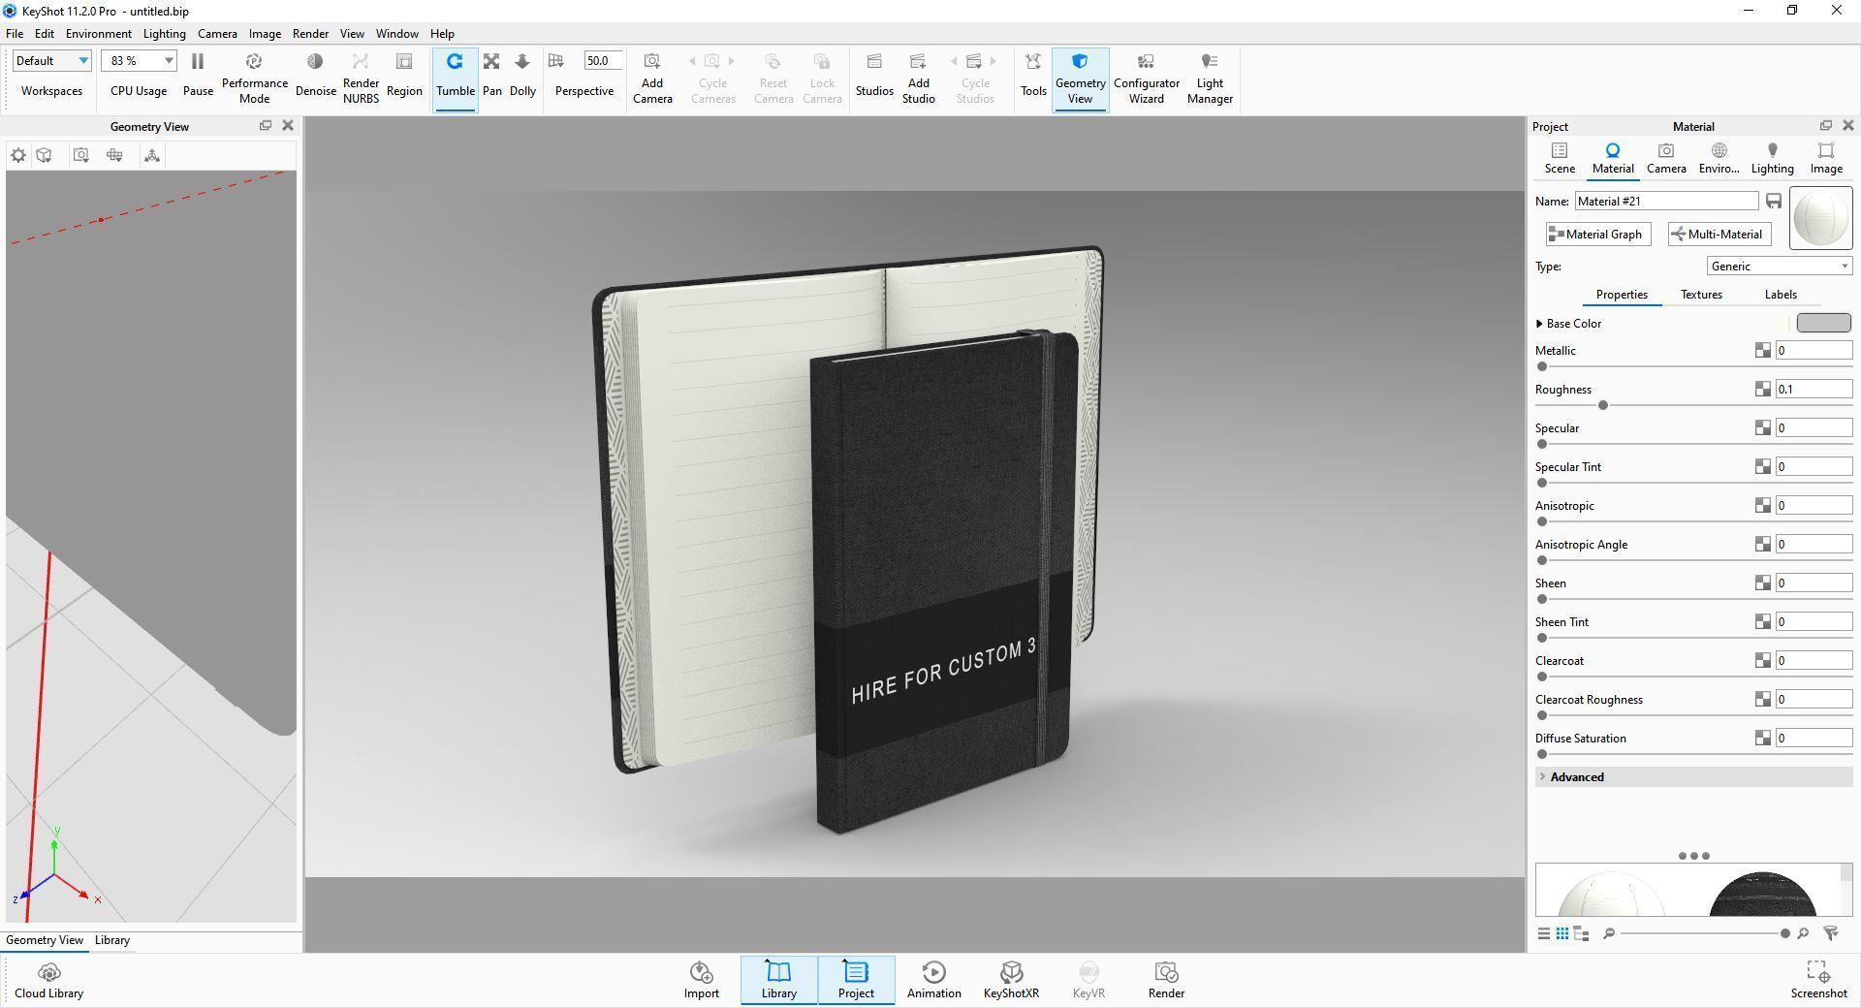Switch to the Textures tab
Screen dimensions: 1861x1008
(x=1701, y=295)
